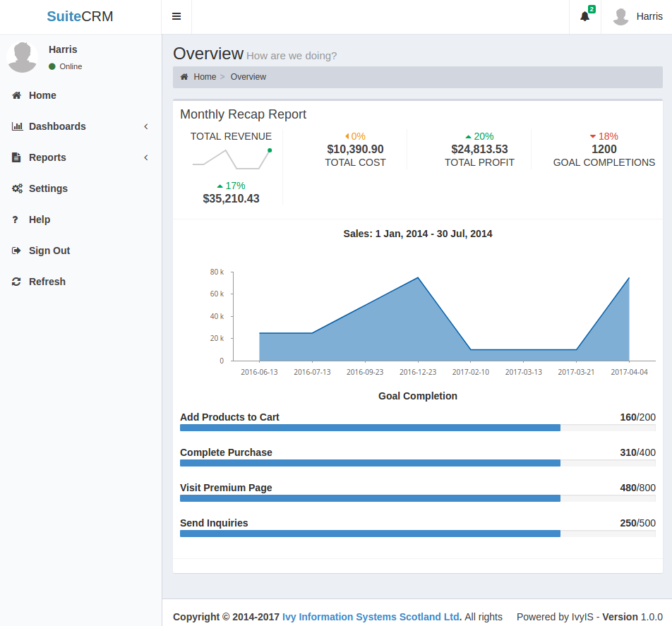This screenshot has height=626, width=672.
Task: Click the Home house icon in sidebar
Action: [x=16, y=95]
